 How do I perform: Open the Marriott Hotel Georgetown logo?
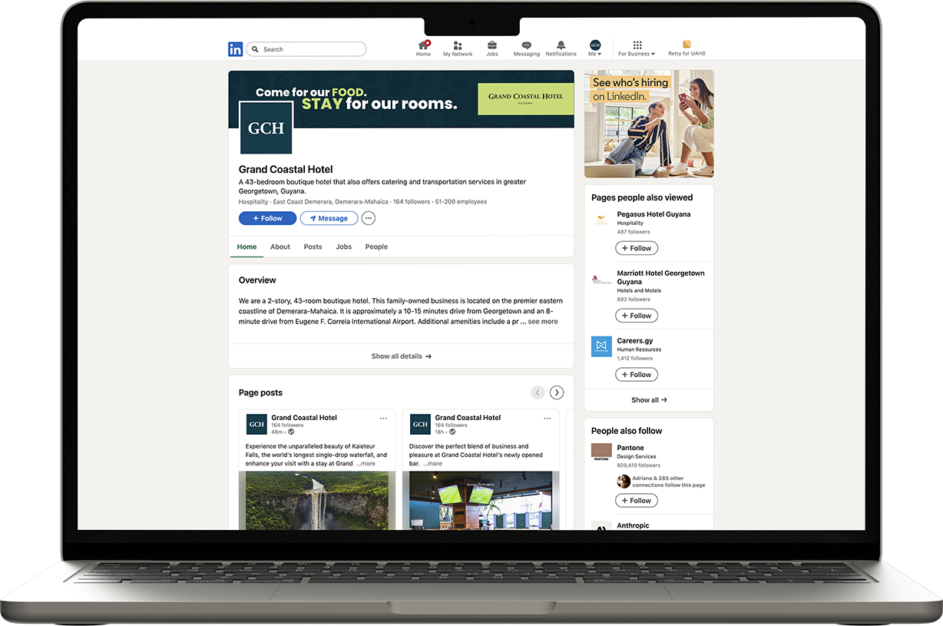coord(601,280)
